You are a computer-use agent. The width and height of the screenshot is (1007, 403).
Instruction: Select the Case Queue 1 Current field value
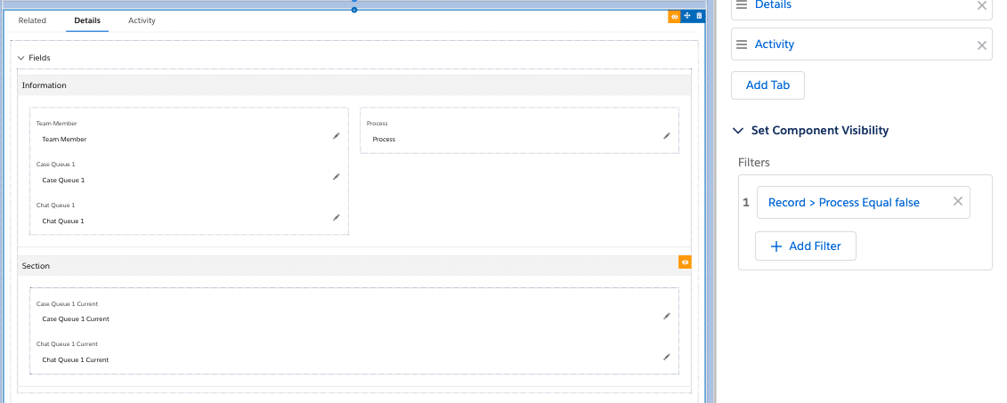pyautogui.click(x=76, y=319)
